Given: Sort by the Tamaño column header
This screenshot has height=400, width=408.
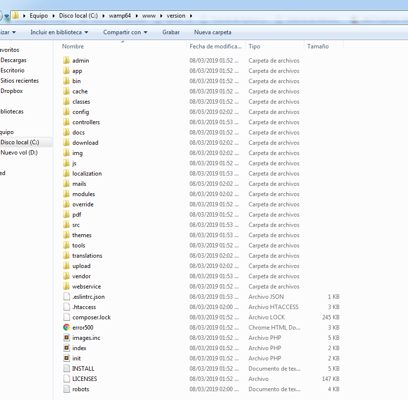Looking at the screenshot, I should point(318,46).
